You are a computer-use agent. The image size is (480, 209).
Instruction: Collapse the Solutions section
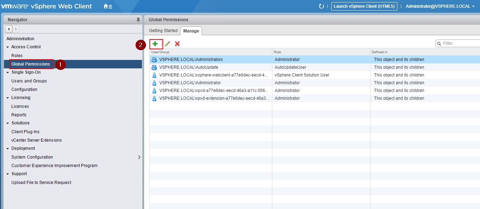(8, 123)
